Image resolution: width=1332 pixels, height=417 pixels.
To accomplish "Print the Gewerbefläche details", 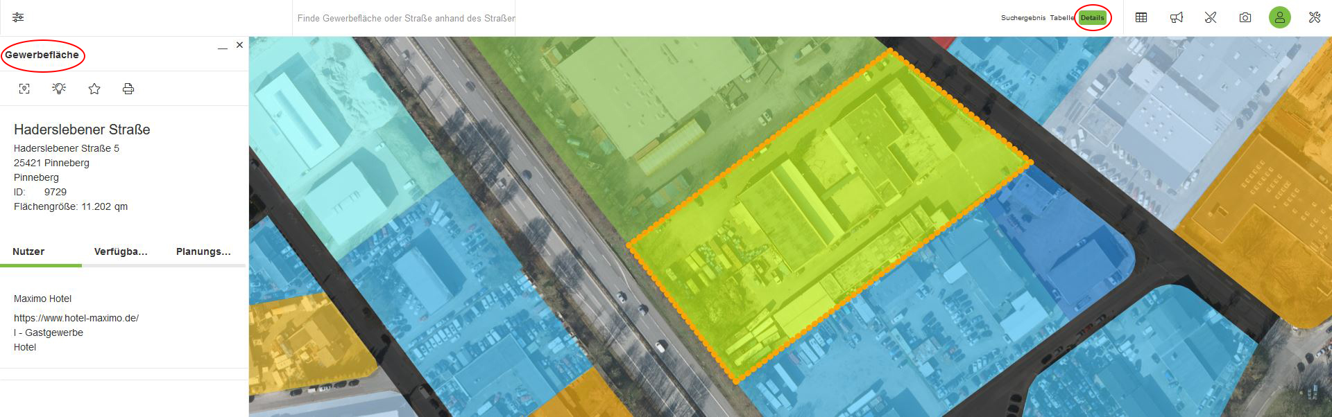I will 128,89.
